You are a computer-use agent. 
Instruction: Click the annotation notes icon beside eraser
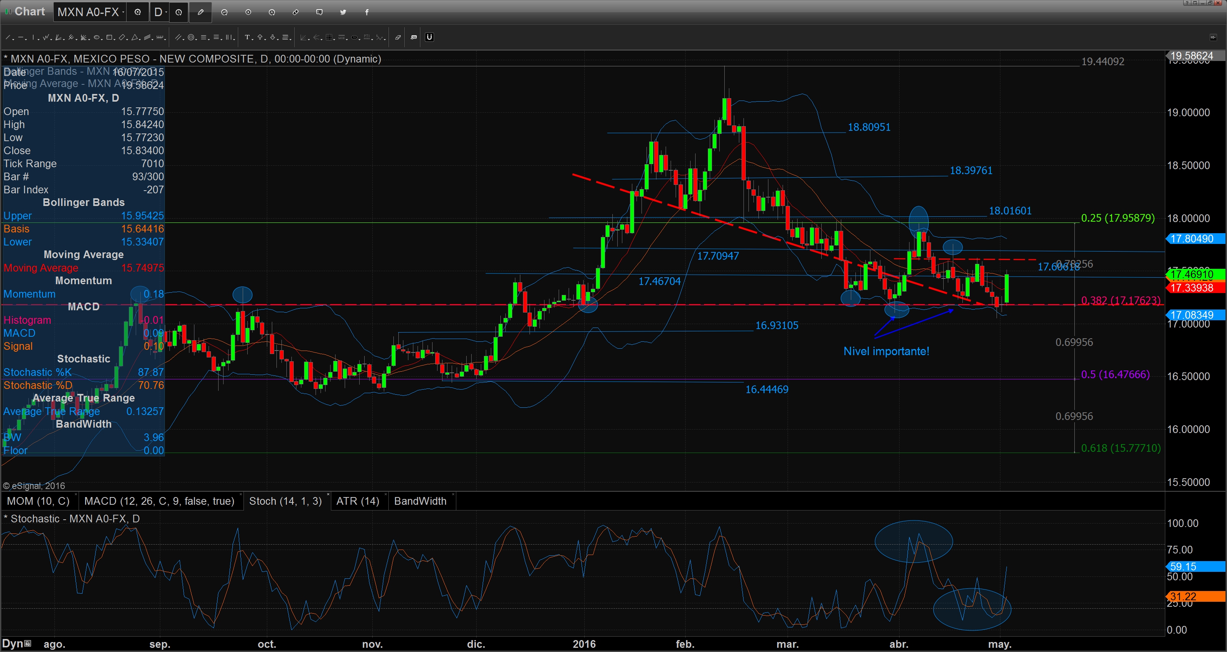click(x=413, y=37)
